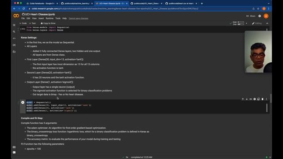Open the File menu
The image size is (283, 159).
pos(23,19)
